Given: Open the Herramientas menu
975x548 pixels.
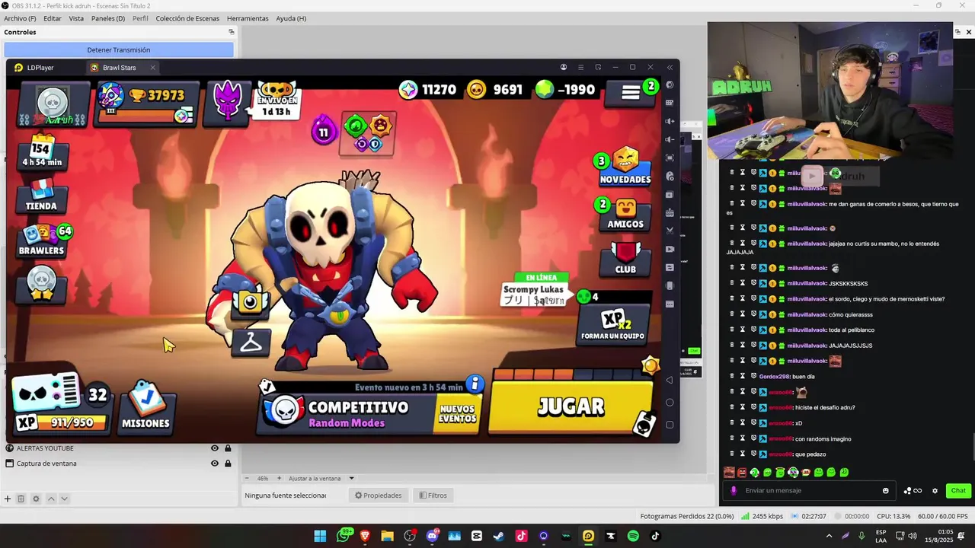Looking at the screenshot, I should (248, 18).
